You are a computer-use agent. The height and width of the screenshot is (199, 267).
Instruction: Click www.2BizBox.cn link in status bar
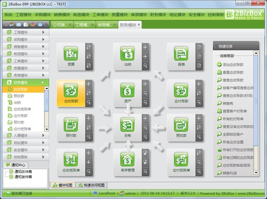[251, 193]
